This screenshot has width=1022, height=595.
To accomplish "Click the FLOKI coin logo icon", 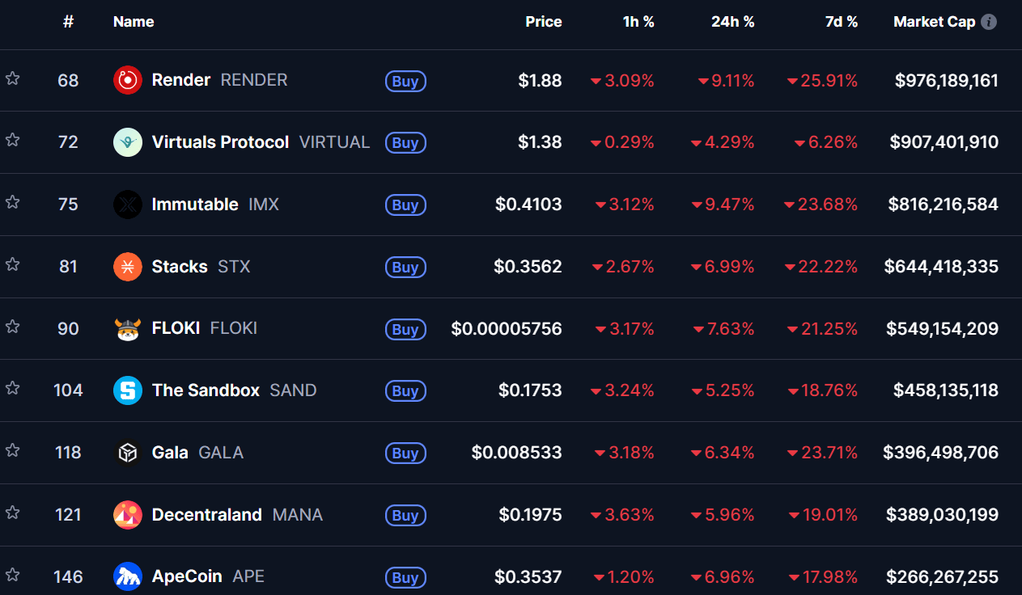I will point(128,329).
